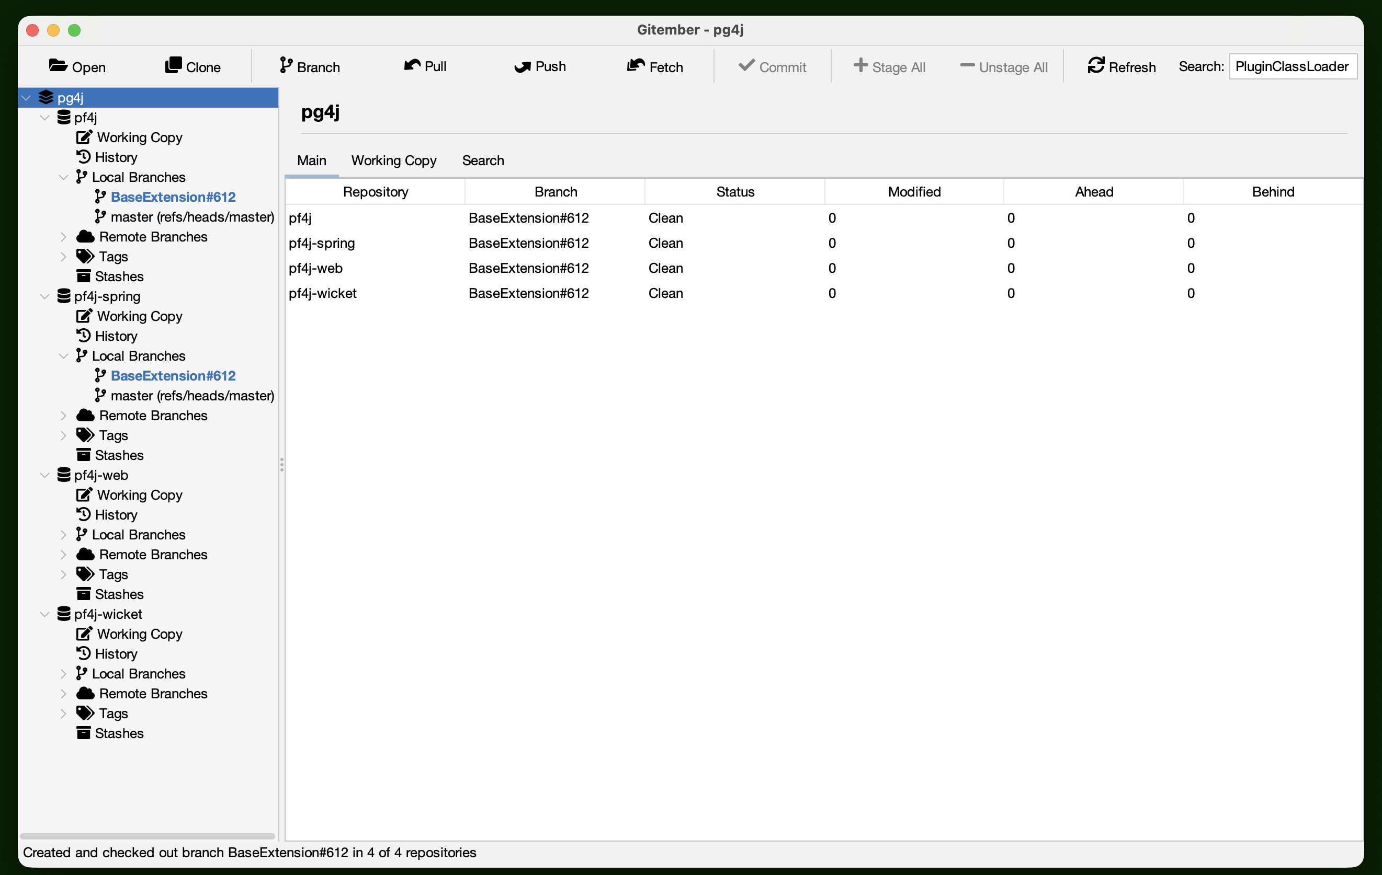Screen dimensions: 1382x875
Task: Click History clock icon under pf4j-spring
Action: click(83, 336)
